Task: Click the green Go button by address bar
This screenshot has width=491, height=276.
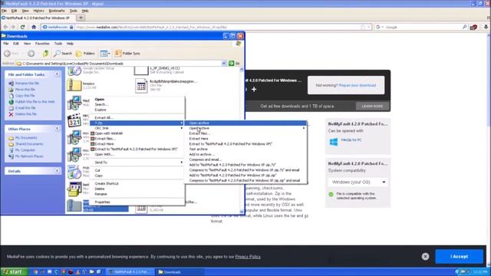Action: 234,63
